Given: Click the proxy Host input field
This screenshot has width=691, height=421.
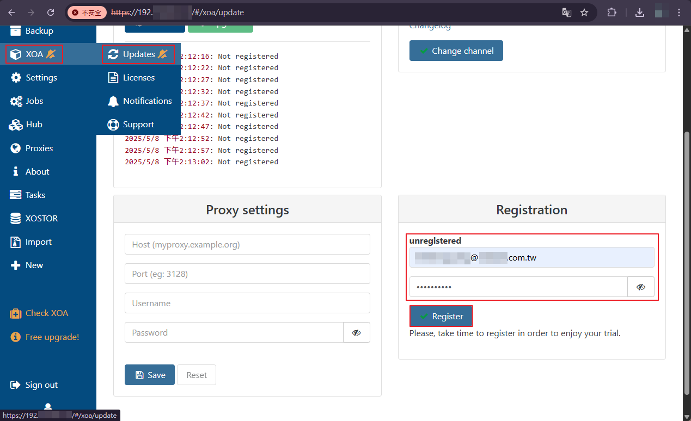Looking at the screenshot, I should point(247,244).
